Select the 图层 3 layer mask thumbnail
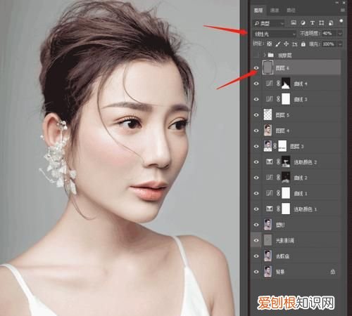Screen dimensions: 352x316 (x=282, y=146)
